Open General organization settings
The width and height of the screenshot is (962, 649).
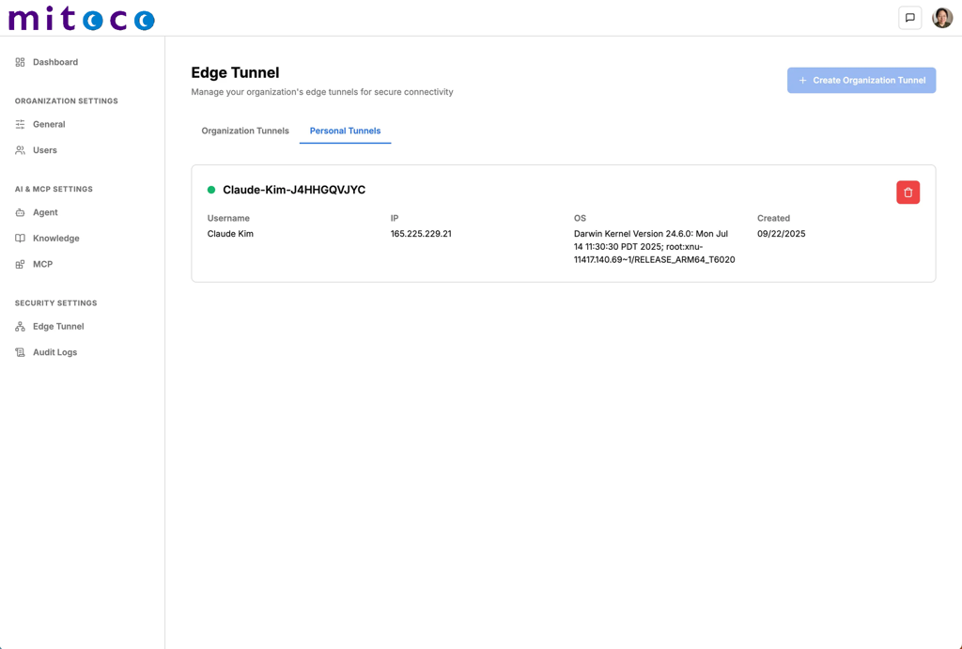(49, 124)
